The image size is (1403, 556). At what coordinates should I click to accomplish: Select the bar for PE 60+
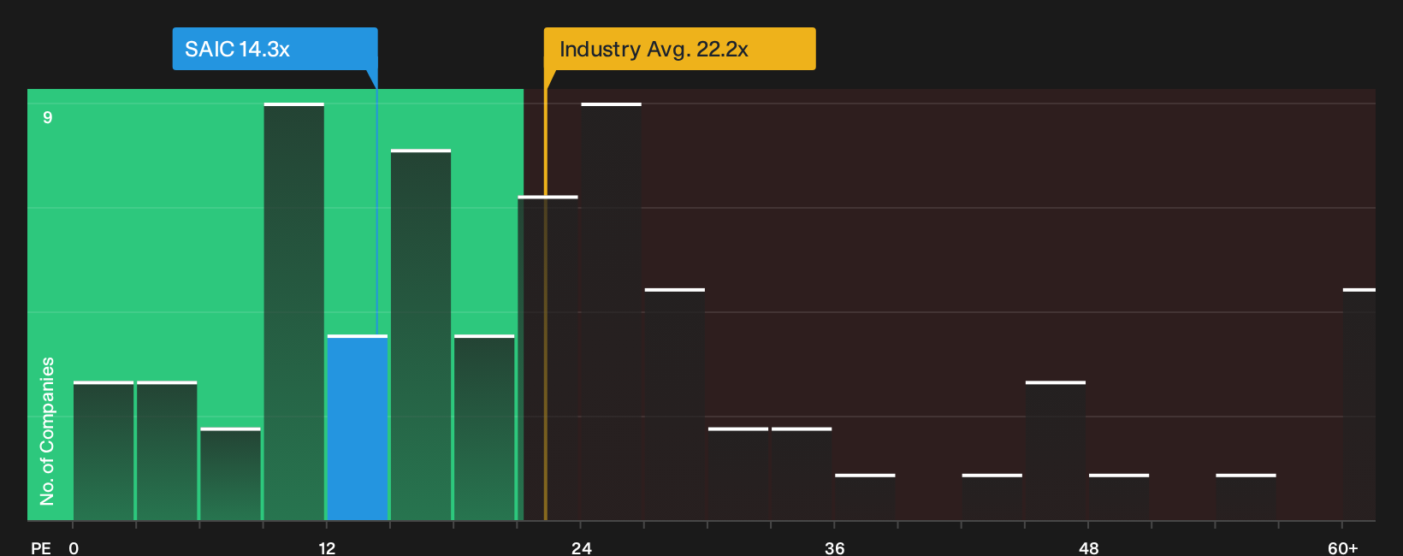pos(1359,405)
